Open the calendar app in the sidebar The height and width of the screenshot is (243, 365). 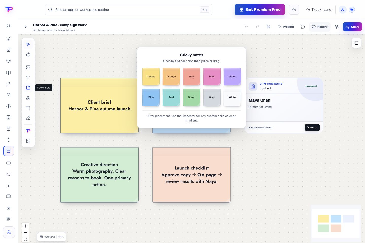point(9,129)
